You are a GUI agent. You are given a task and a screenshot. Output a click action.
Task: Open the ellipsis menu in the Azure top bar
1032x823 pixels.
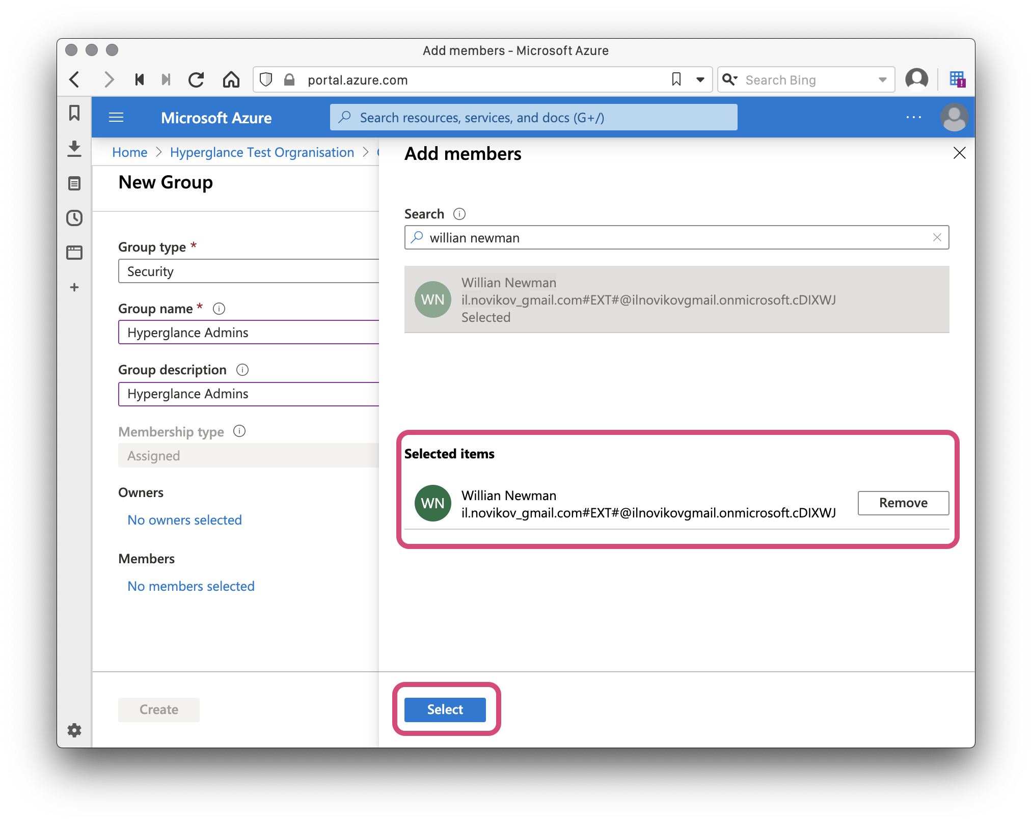pos(913,117)
